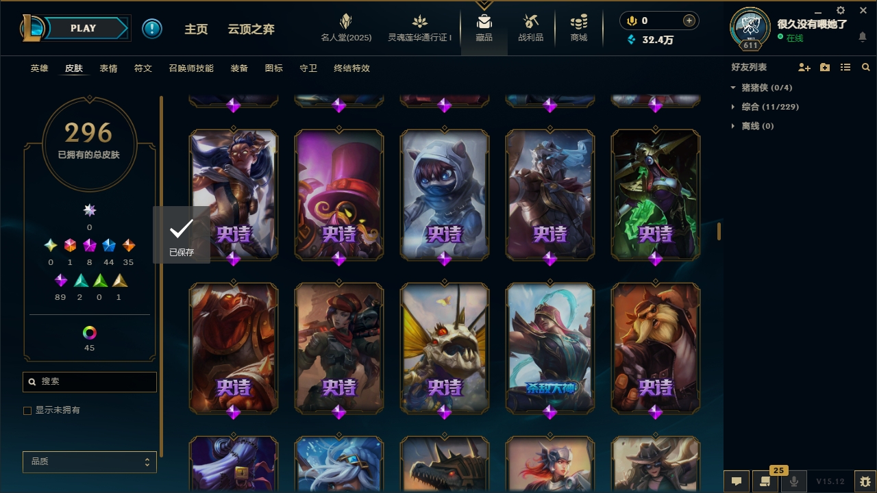Go to 云顶之弈 page
Image resolution: width=877 pixels, height=493 pixels.
[x=251, y=29]
